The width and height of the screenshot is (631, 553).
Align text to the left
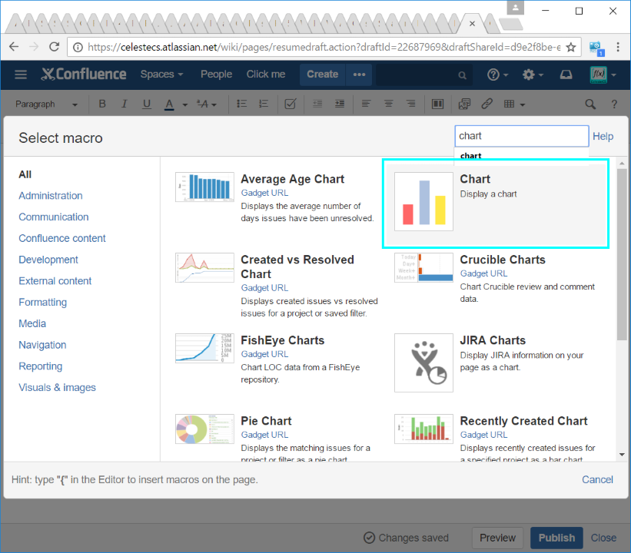point(366,104)
